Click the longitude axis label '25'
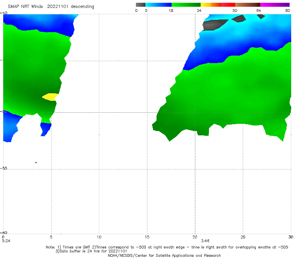This screenshot has width=294, height=258. click(243, 237)
